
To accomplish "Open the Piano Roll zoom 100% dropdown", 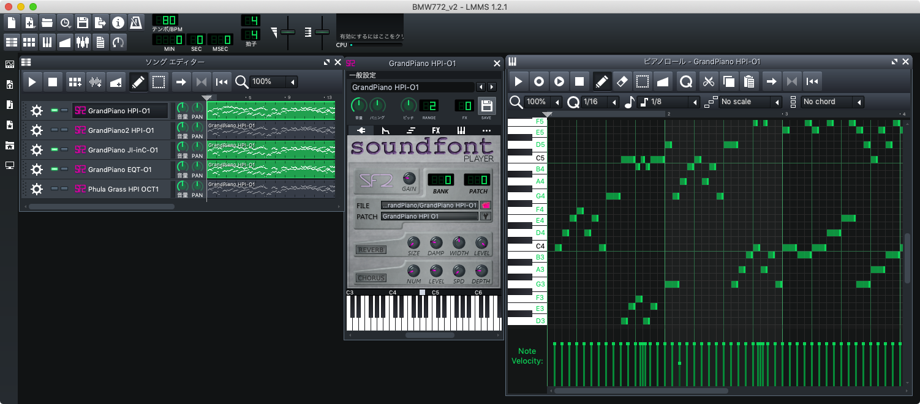I will pyautogui.click(x=543, y=102).
